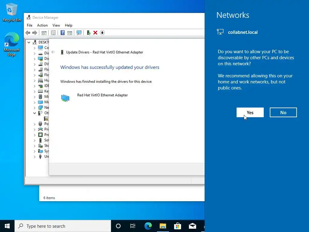Open the Windows Start menu
This screenshot has height=232, width=309.
pos(7,226)
